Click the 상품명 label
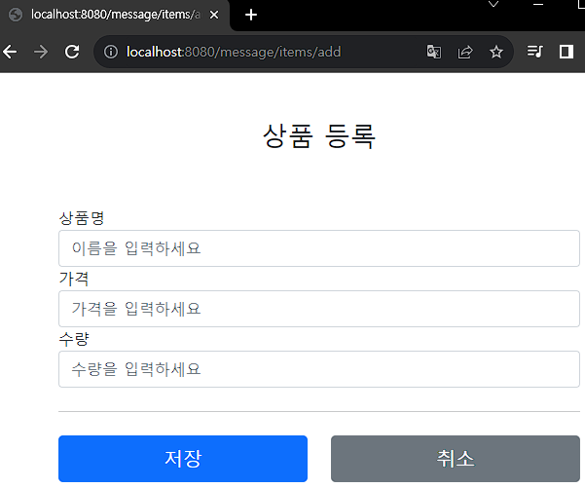 tap(82, 218)
